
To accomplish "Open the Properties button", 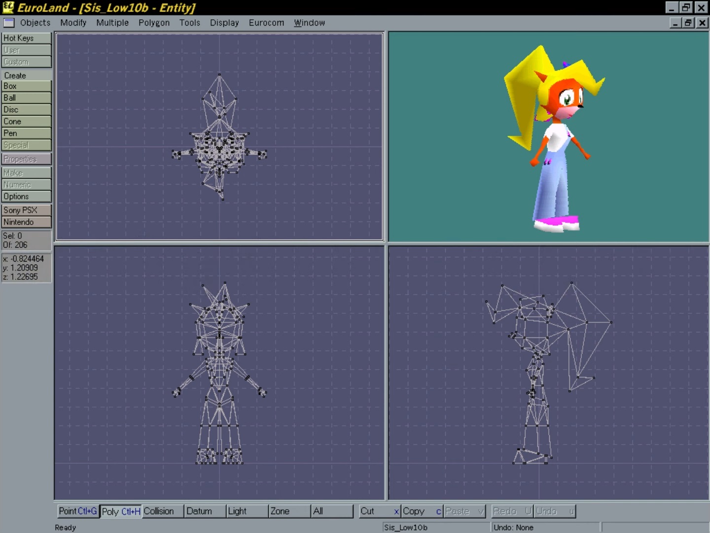I will pyautogui.click(x=26, y=159).
